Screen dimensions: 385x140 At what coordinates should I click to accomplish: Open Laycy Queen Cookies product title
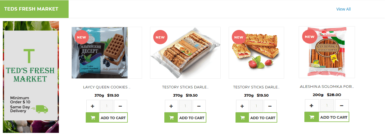pos(107,87)
